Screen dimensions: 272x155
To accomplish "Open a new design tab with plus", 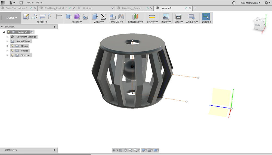I will (195, 8).
